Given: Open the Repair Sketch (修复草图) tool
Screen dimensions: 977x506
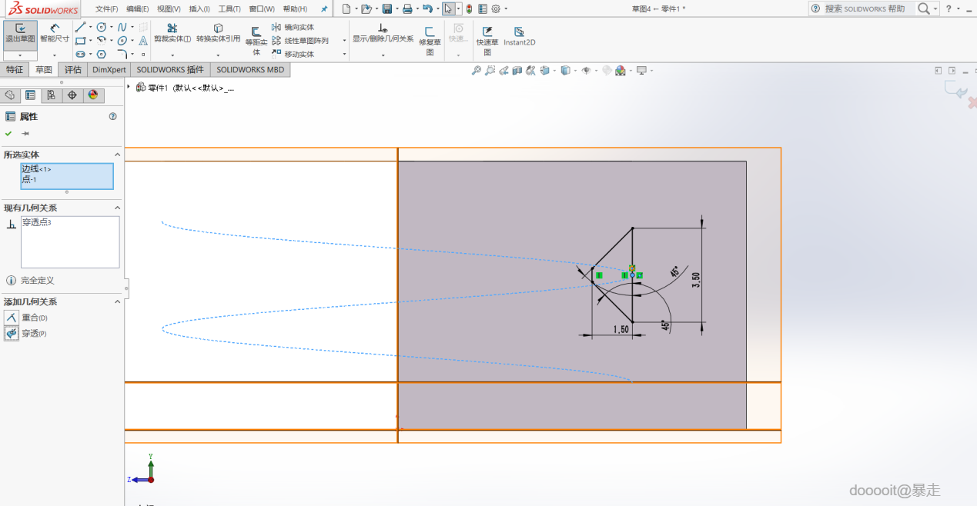Looking at the screenshot, I should (430, 37).
